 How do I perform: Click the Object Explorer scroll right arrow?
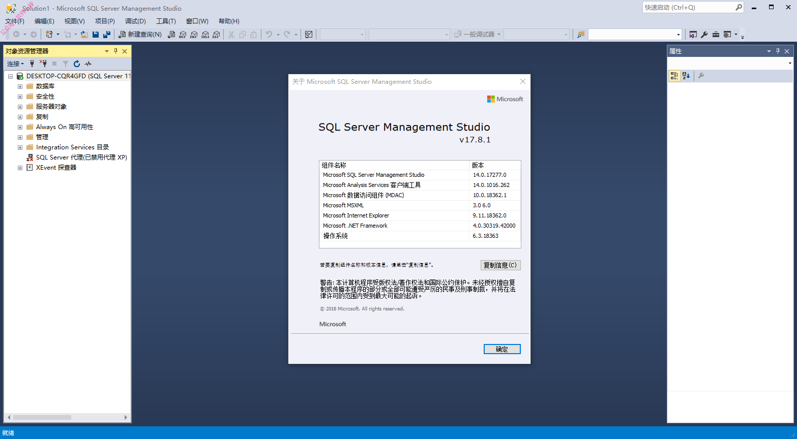[x=126, y=418]
